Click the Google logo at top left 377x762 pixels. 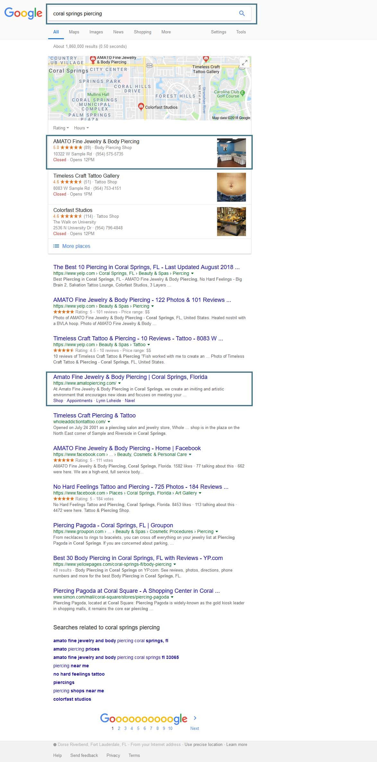click(x=23, y=13)
